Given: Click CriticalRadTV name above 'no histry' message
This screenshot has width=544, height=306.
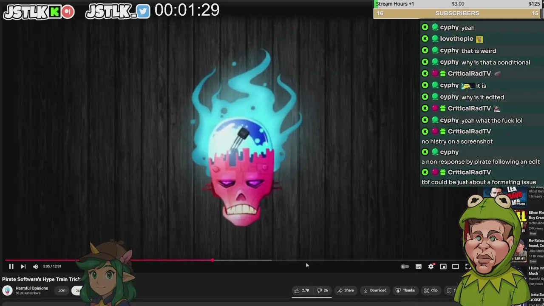Looking at the screenshot, I should click(469, 132).
